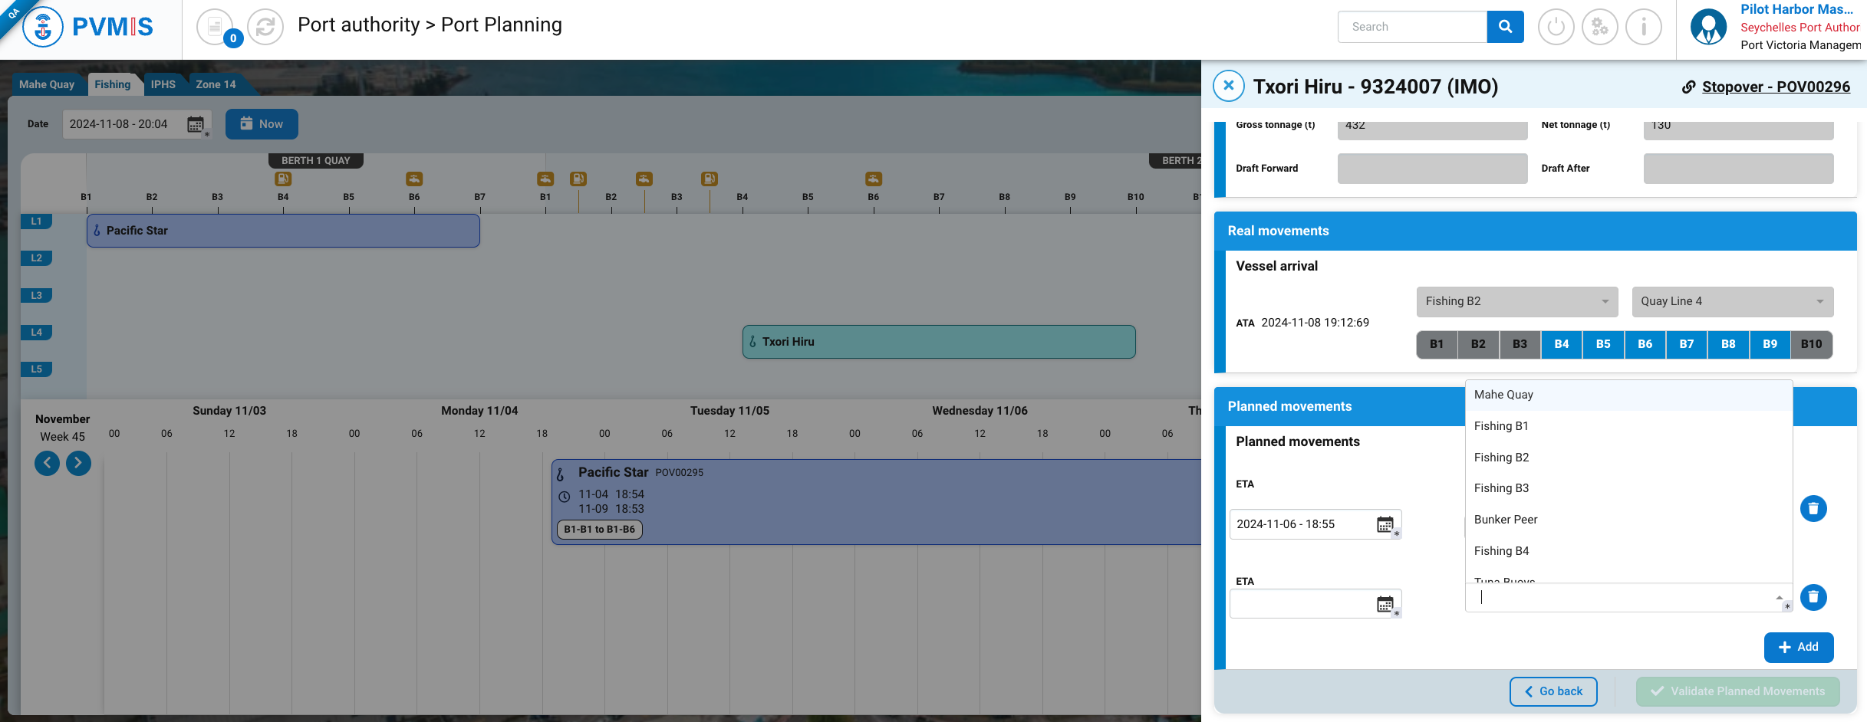Click the magnifier search button

[x=1505, y=27]
